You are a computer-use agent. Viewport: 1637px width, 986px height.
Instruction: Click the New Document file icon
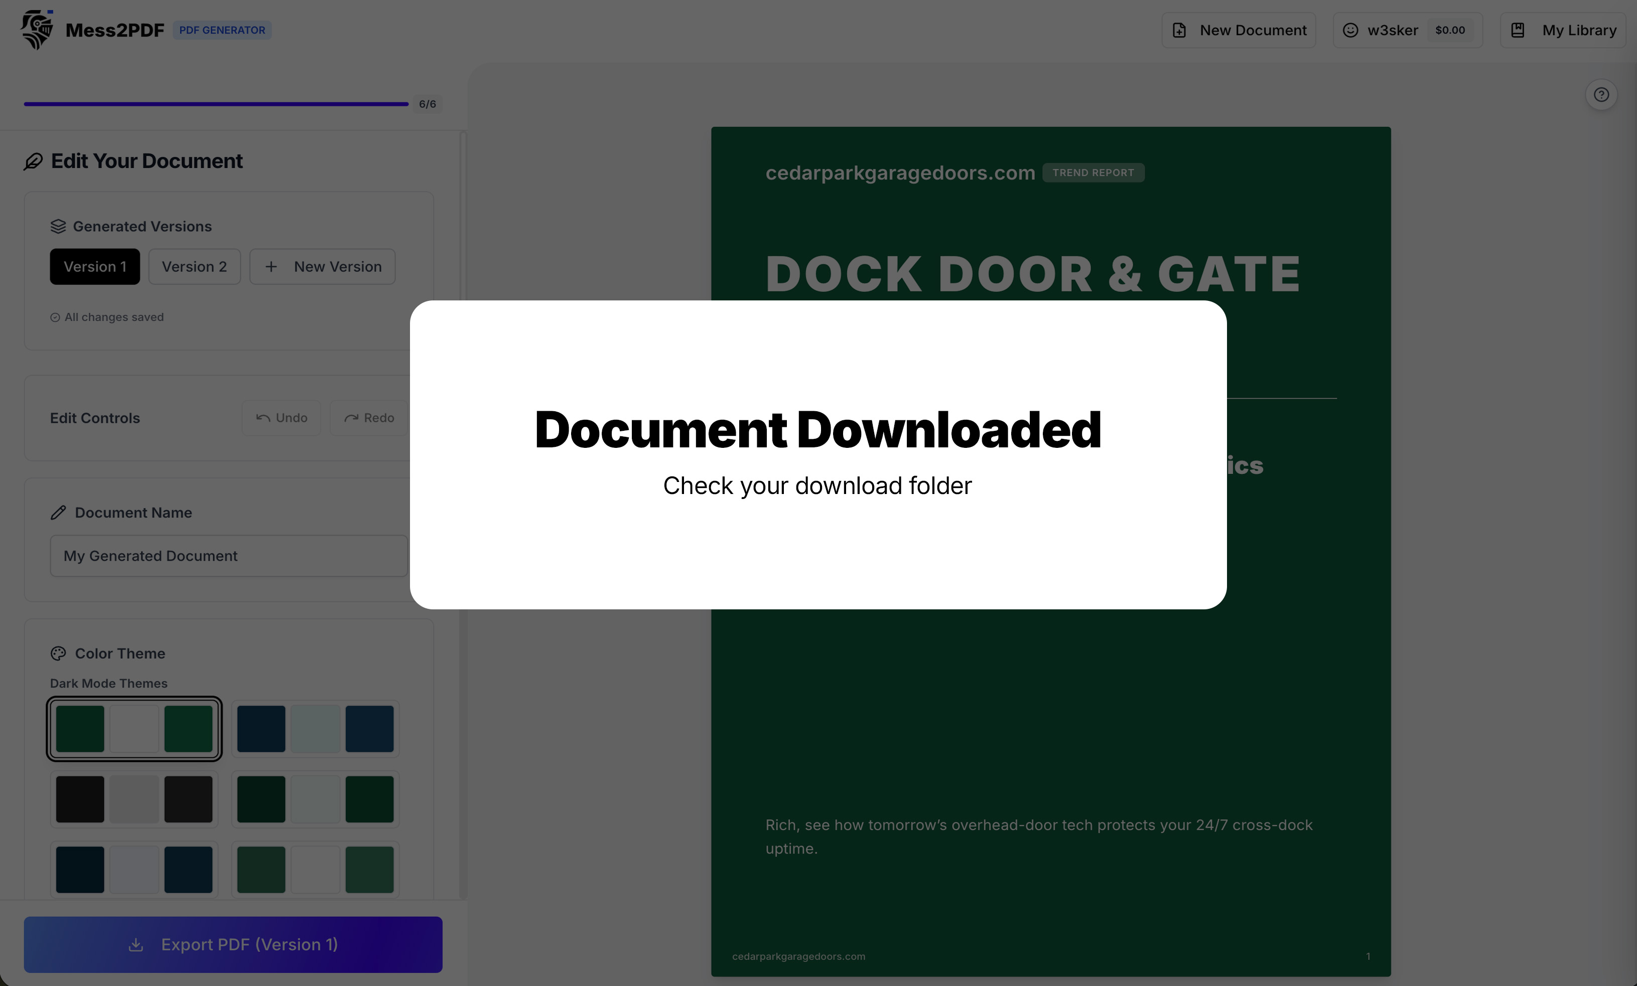(1179, 30)
